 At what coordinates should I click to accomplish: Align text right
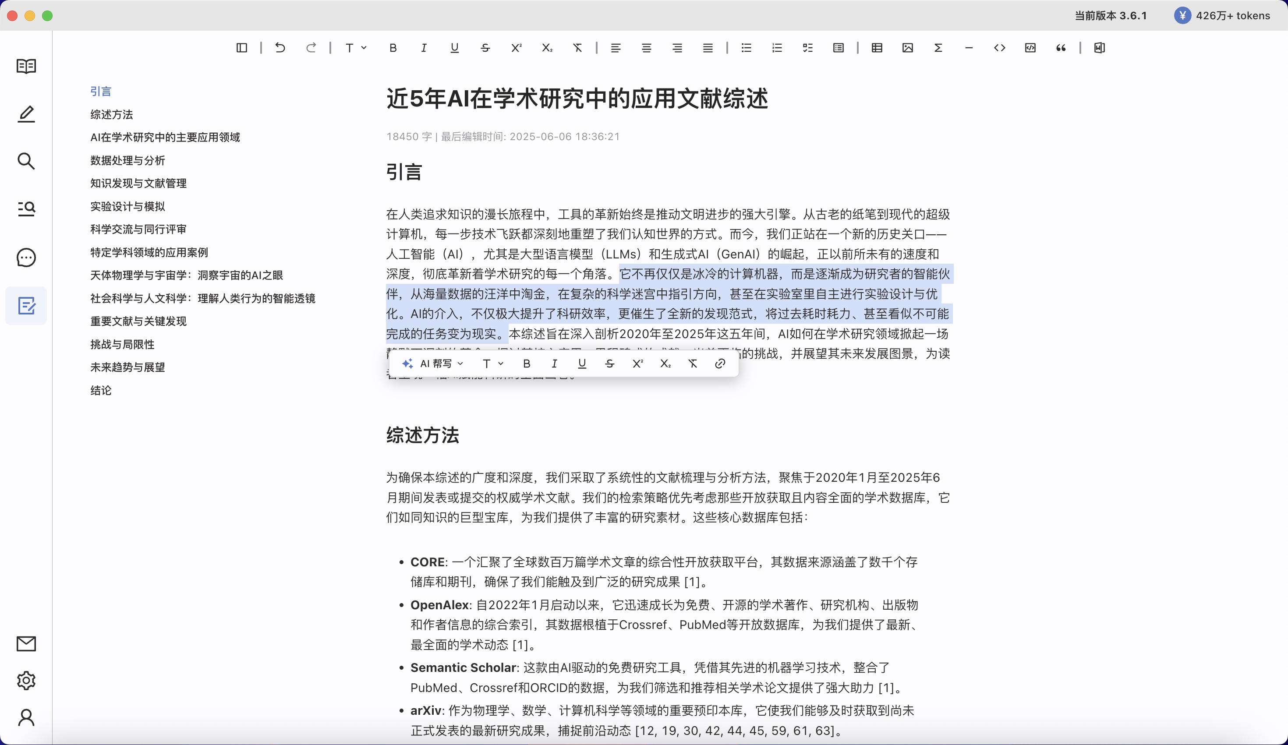(677, 47)
